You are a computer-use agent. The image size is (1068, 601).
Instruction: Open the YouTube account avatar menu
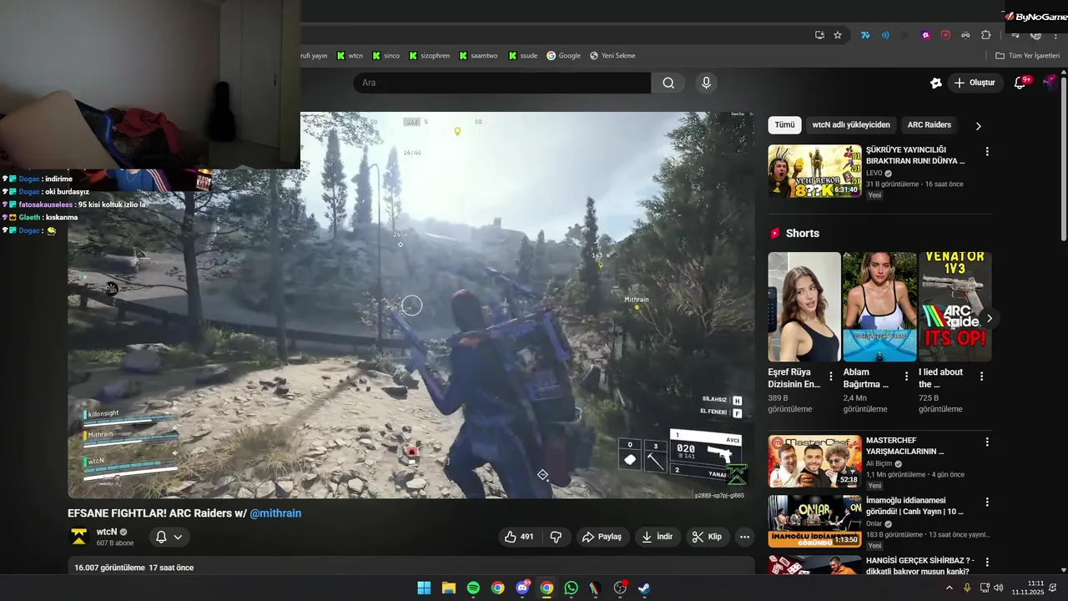click(x=1051, y=83)
